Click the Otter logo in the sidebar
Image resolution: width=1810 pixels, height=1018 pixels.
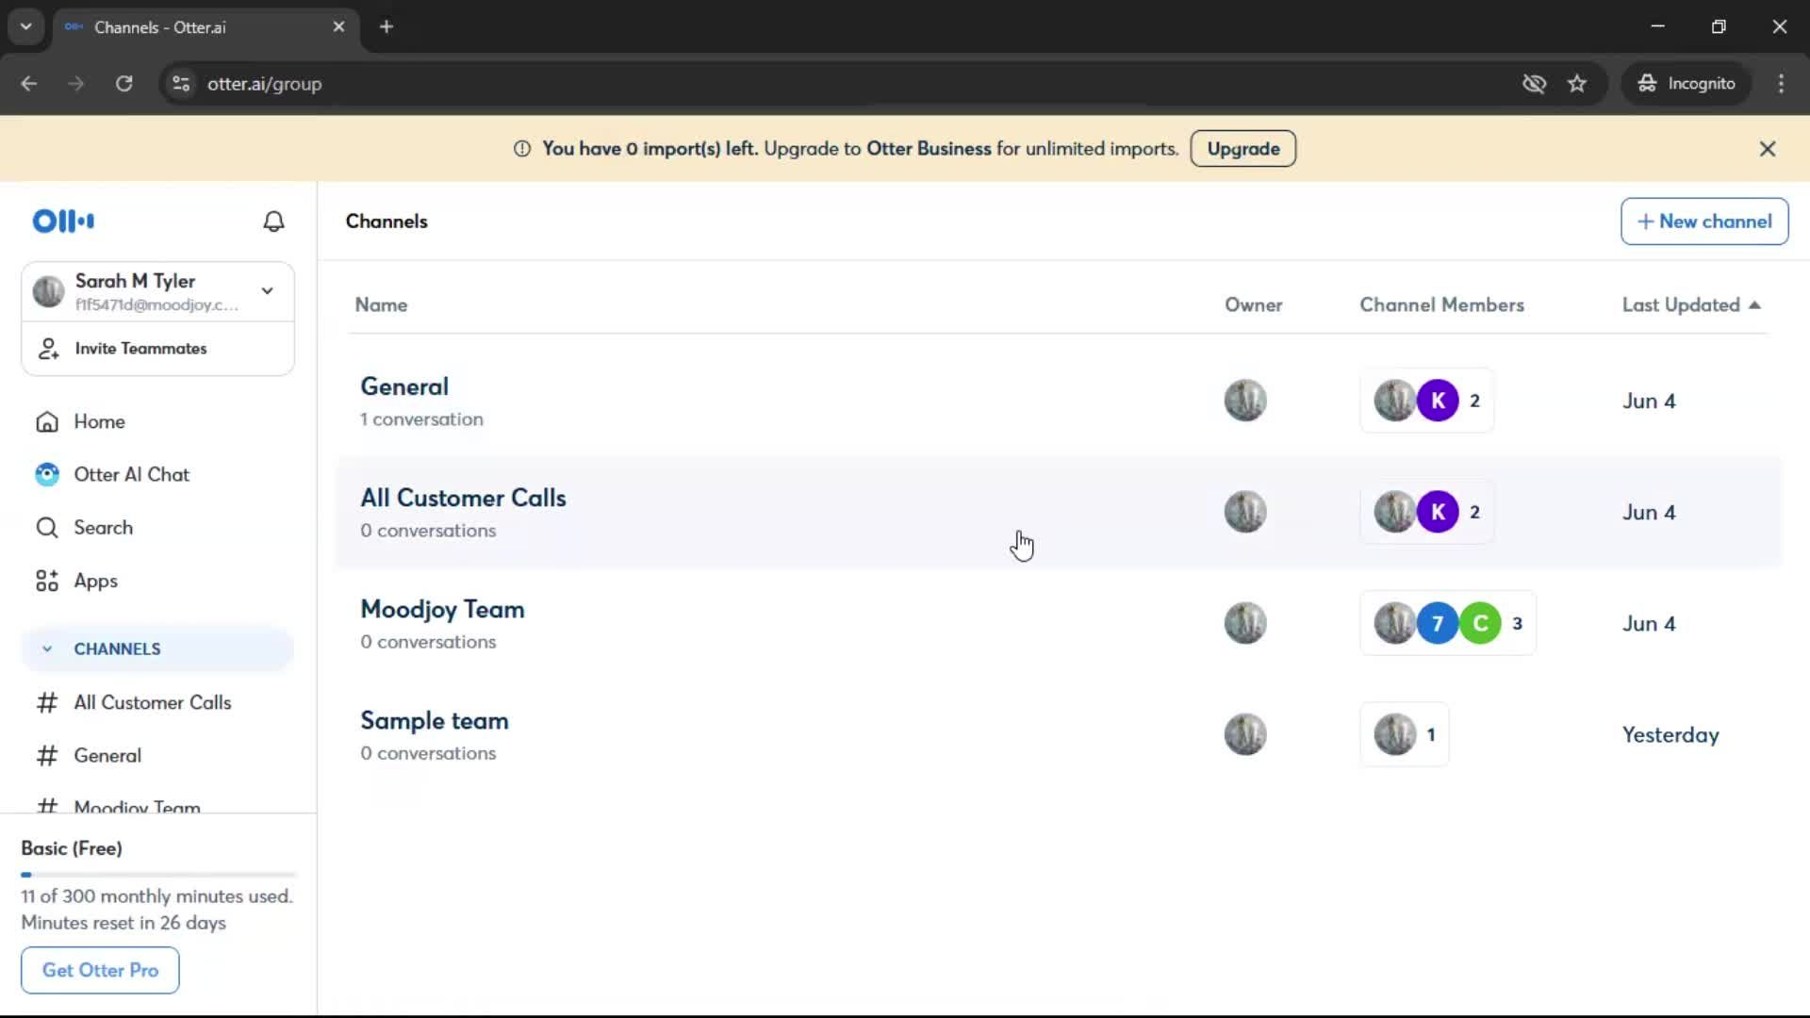point(63,221)
